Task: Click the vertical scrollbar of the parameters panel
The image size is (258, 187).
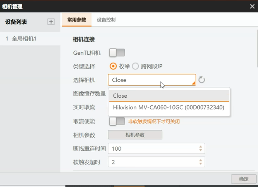Action: coord(257,49)
